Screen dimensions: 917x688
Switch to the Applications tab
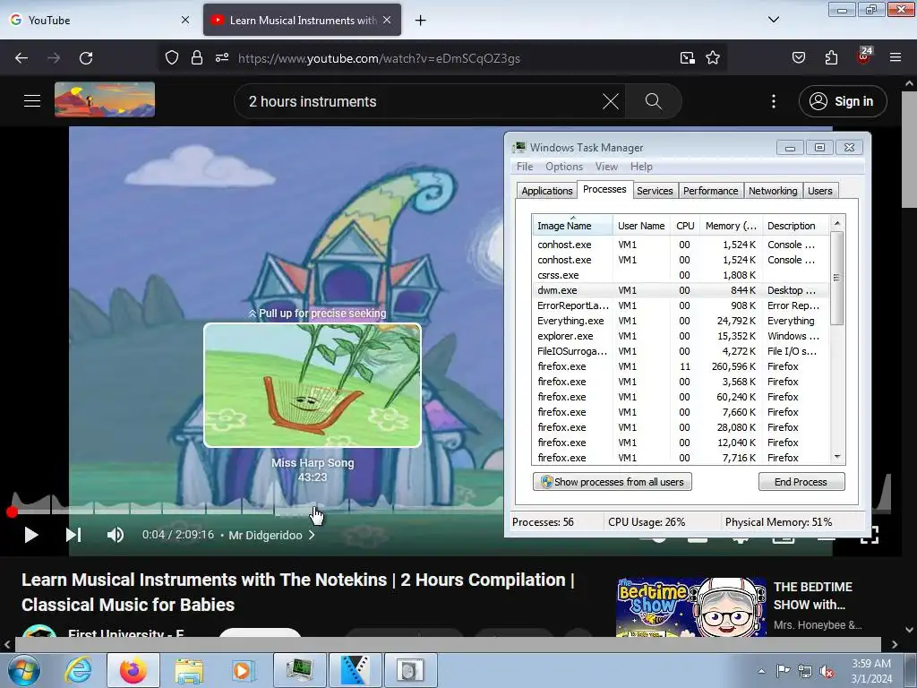[x=547, y=191]
